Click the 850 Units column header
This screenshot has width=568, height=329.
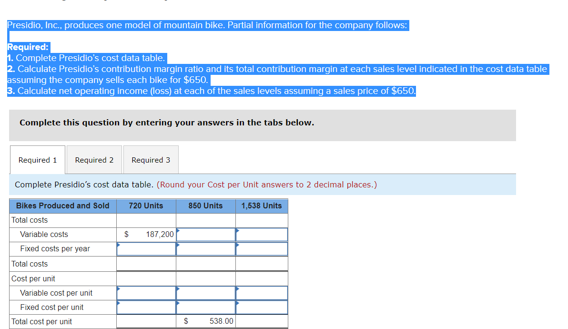[205, 206]
